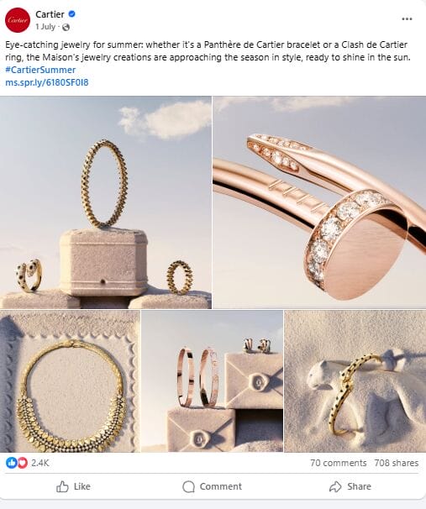Viewport: 426px width, 509px height.
Task: Open the Cartier page name link
Action: tap(50, 14)
